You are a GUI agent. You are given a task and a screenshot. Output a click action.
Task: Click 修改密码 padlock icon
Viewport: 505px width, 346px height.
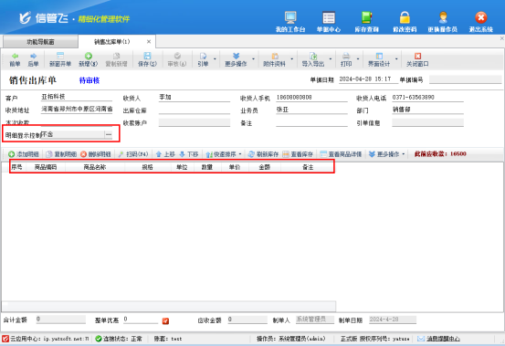405,17
